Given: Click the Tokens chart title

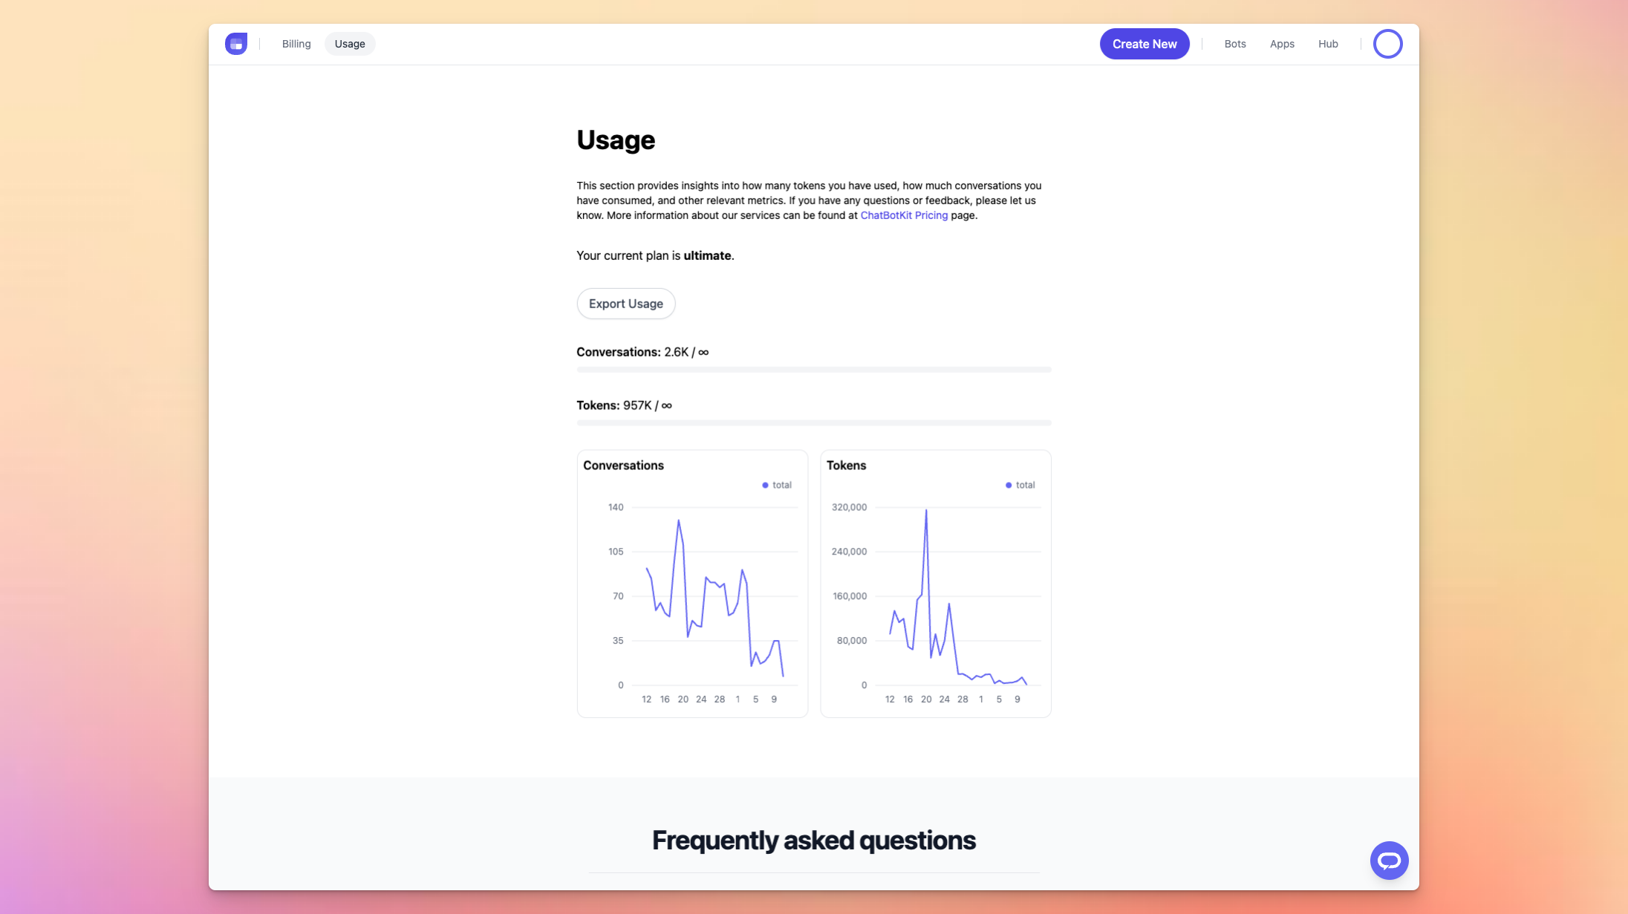Looking at the screenshot, I should pyautogui.click(x=846, y=466).
